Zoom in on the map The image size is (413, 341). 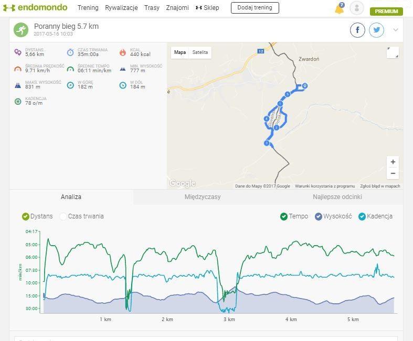coord(393,162)
